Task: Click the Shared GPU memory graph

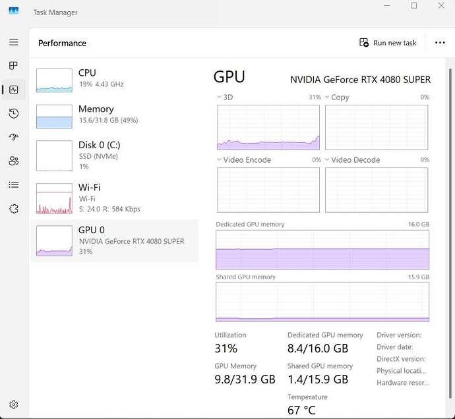Action: [x=322, y=302]
